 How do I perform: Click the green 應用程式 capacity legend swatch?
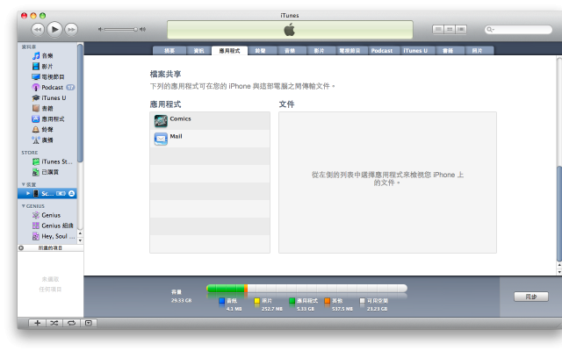292,301
